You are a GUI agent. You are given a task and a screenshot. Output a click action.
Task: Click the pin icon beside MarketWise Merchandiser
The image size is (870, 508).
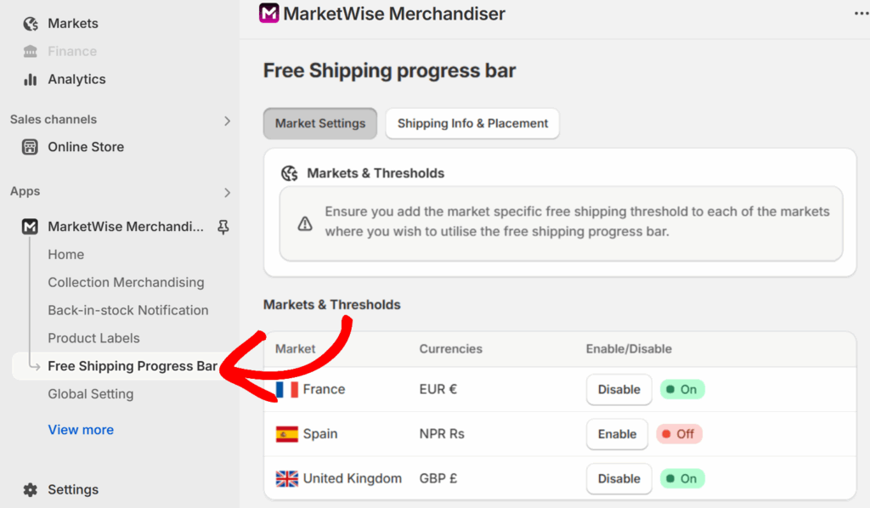click(223, 227)
